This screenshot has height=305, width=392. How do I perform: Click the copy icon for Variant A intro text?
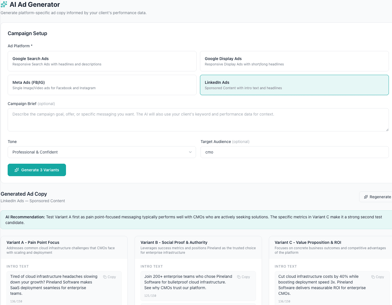105,277
